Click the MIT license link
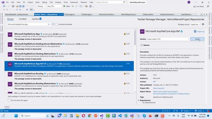 (154, 82)
